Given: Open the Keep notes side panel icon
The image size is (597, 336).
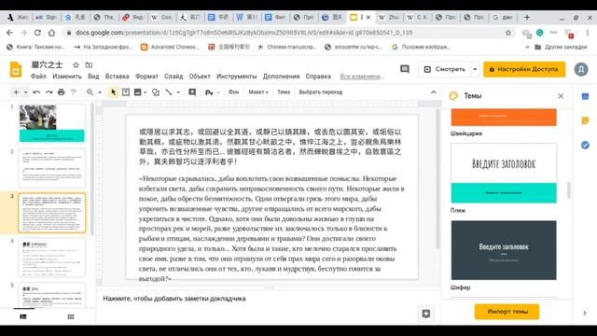Looking at the screenshot, I should click(x=585, y=120).
